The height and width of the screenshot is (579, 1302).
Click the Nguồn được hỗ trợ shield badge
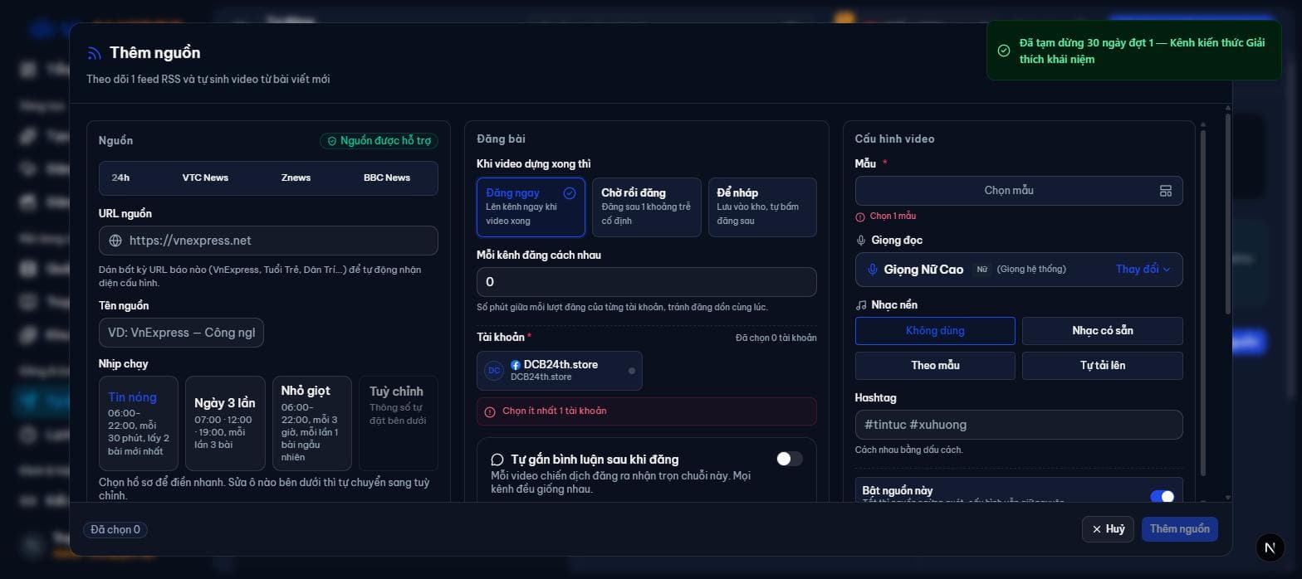tap(379, 141)
